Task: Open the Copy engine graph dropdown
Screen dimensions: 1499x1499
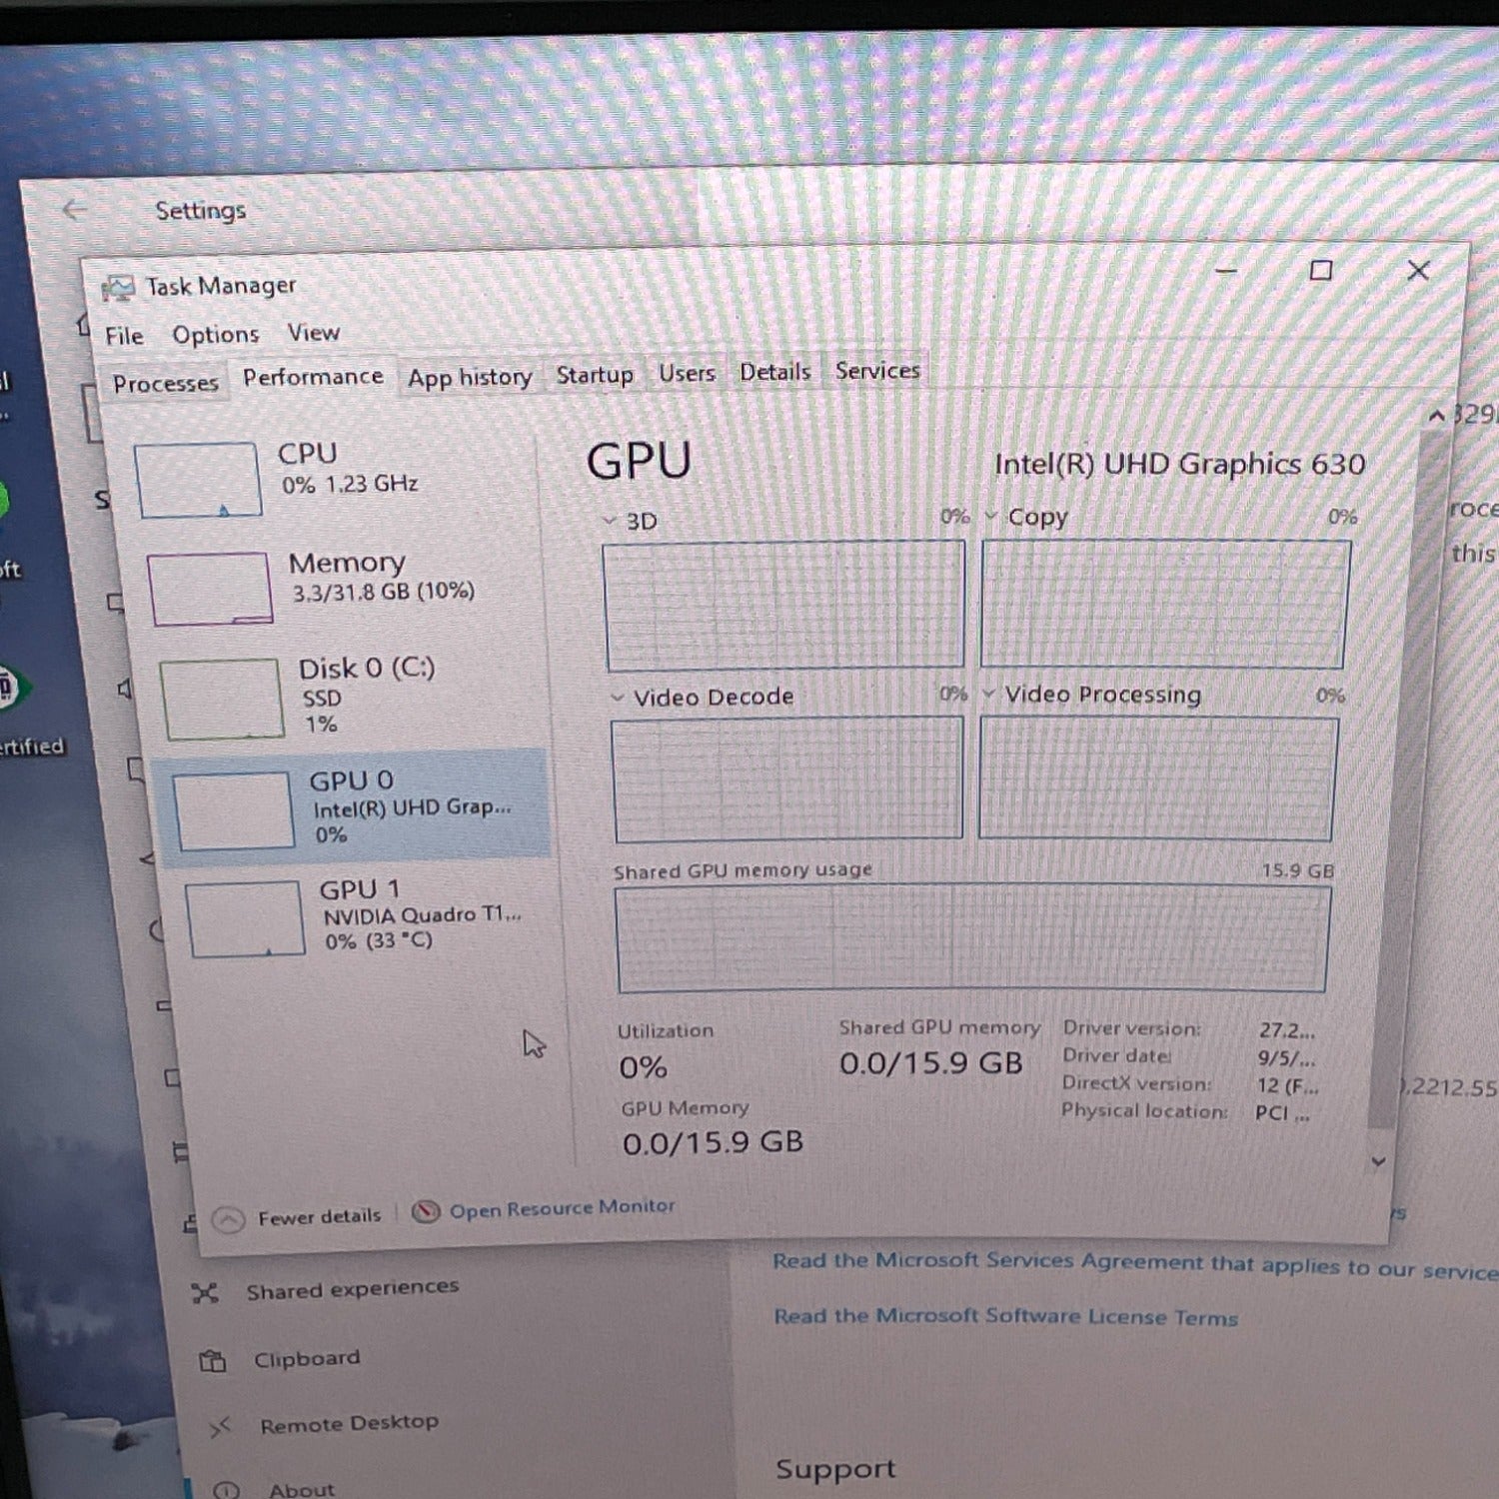Action: (x=991, y=517)
